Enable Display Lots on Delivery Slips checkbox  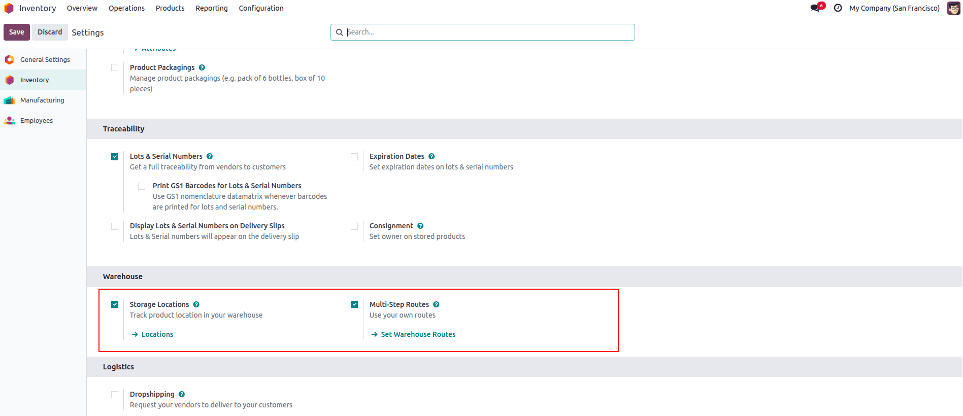pyautogui.click(x=115, y=226)
